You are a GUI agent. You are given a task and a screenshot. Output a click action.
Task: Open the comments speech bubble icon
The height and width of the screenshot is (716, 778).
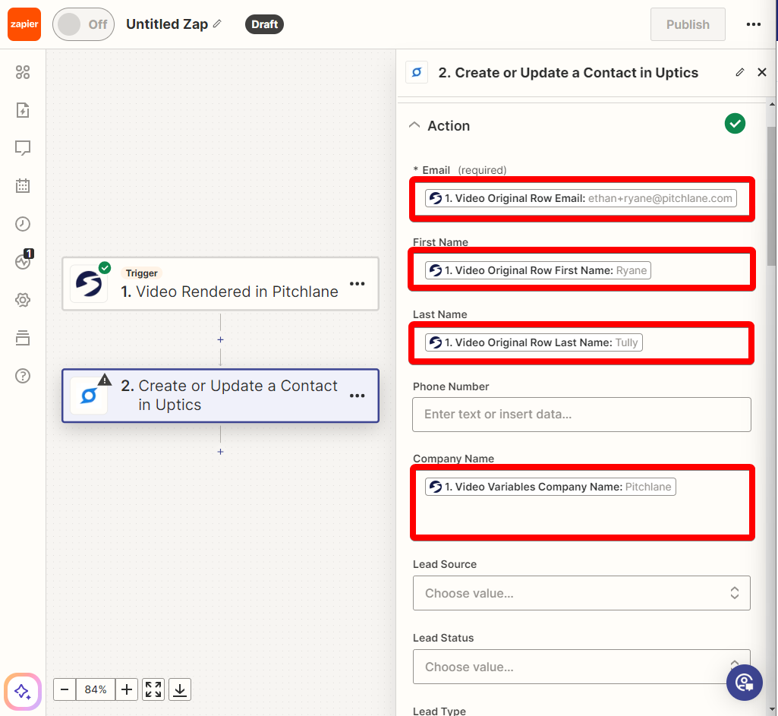[23, 148]
